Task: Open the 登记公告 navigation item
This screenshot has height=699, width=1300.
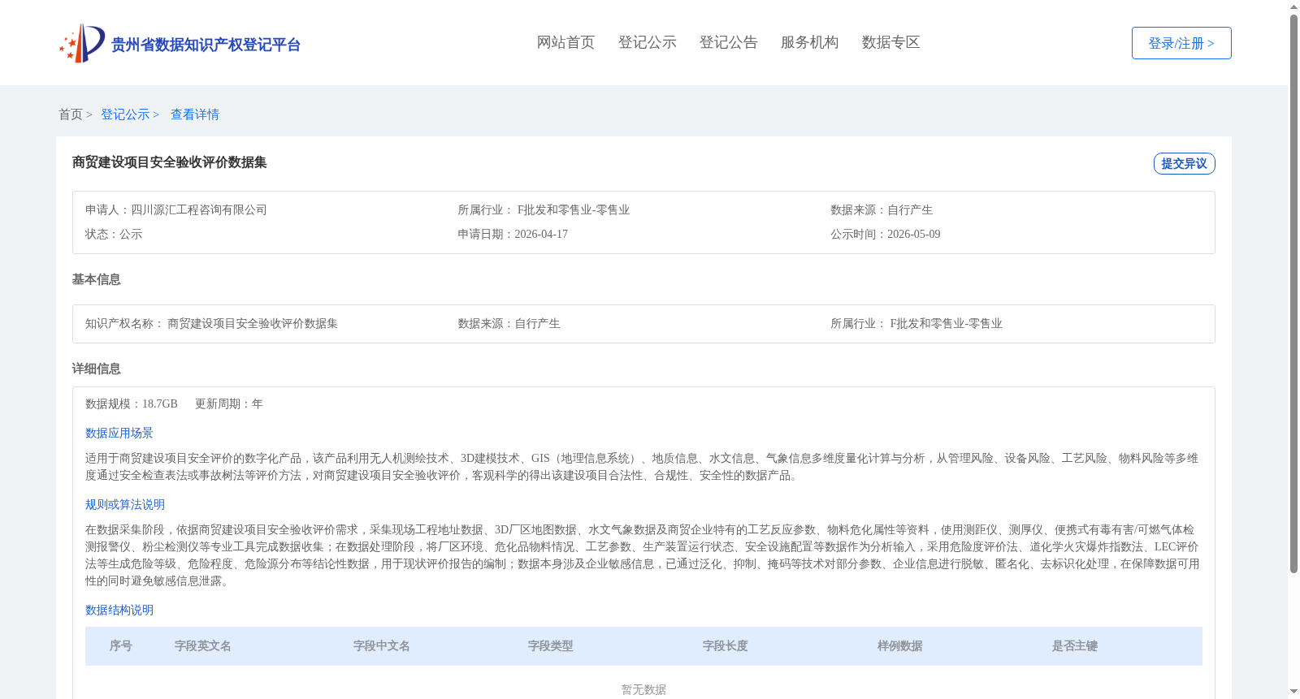Action: click(x=728, y=42)
